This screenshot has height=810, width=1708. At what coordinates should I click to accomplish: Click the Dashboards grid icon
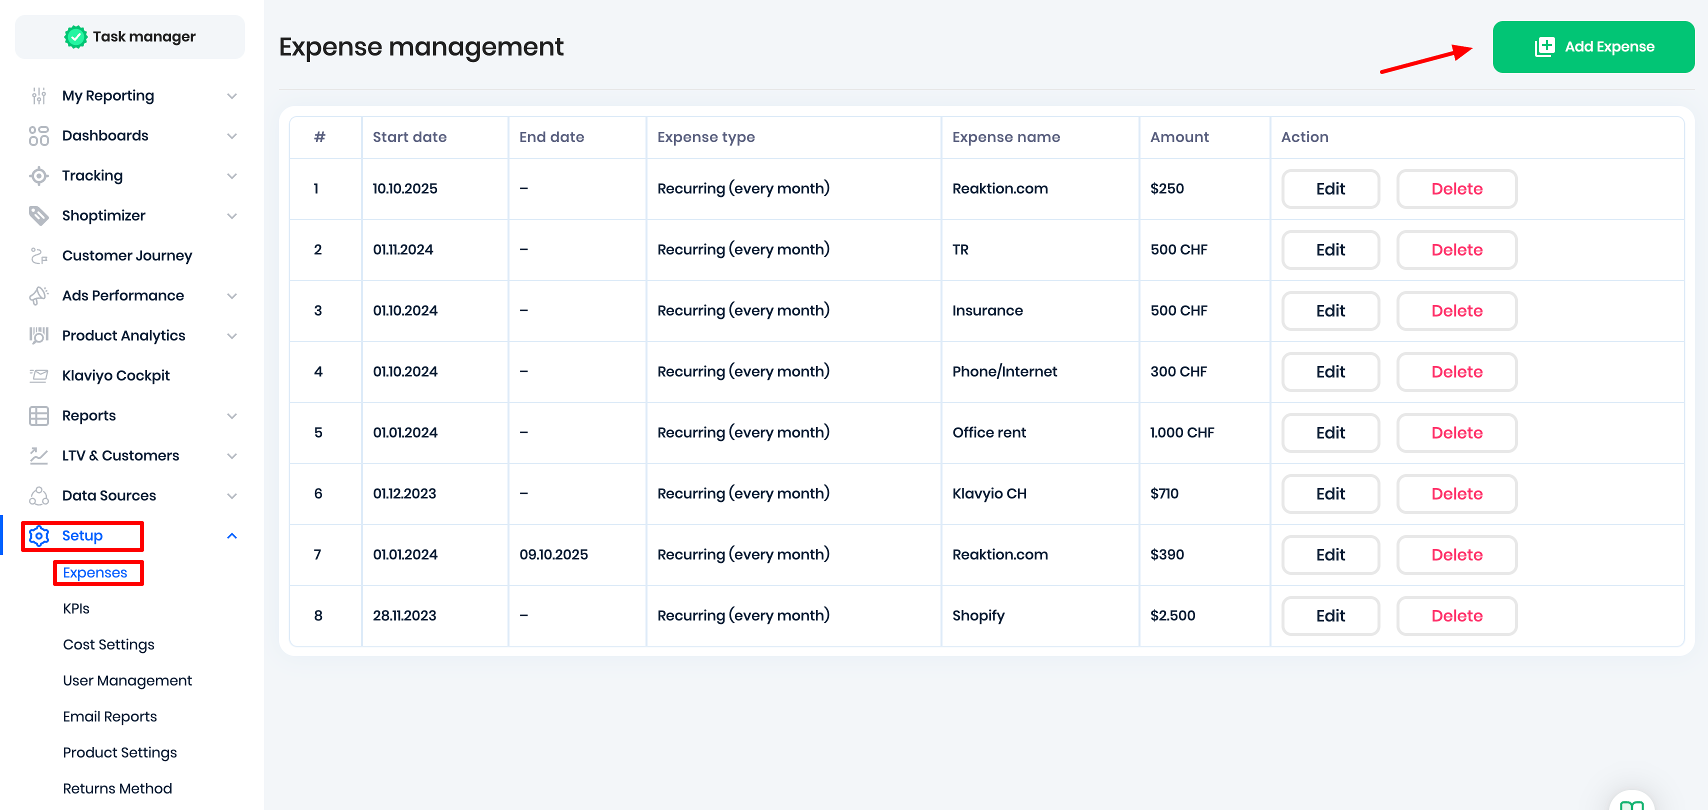38,136
